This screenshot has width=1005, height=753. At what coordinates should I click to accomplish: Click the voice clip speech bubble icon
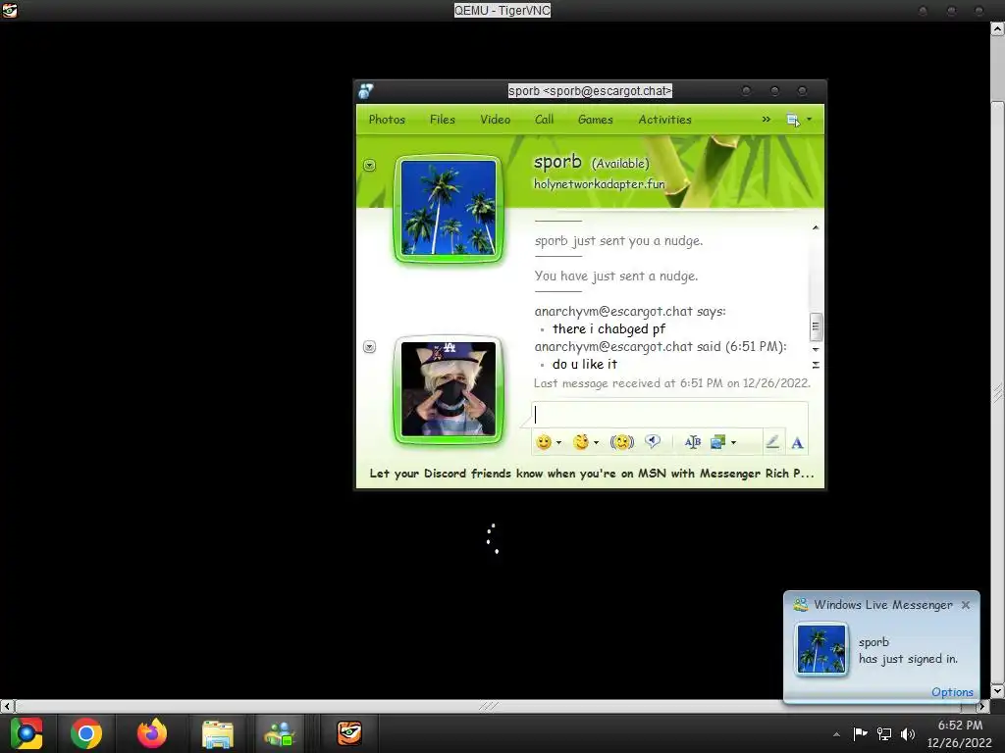coord(653,441)
